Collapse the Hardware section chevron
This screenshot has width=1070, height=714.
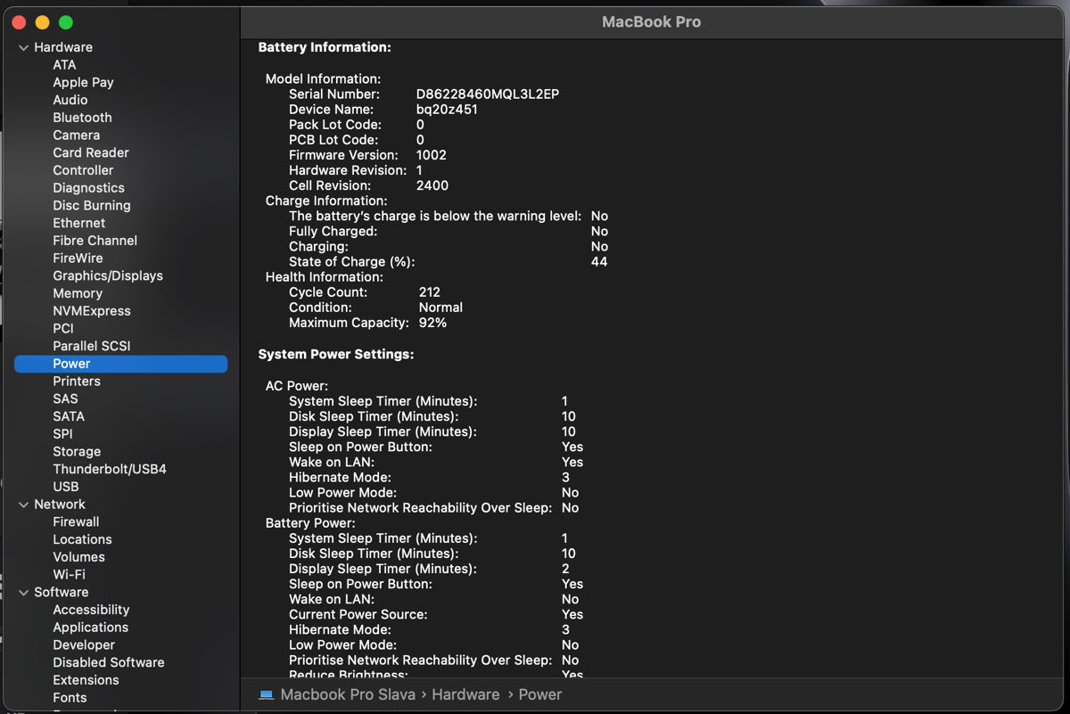23,47
